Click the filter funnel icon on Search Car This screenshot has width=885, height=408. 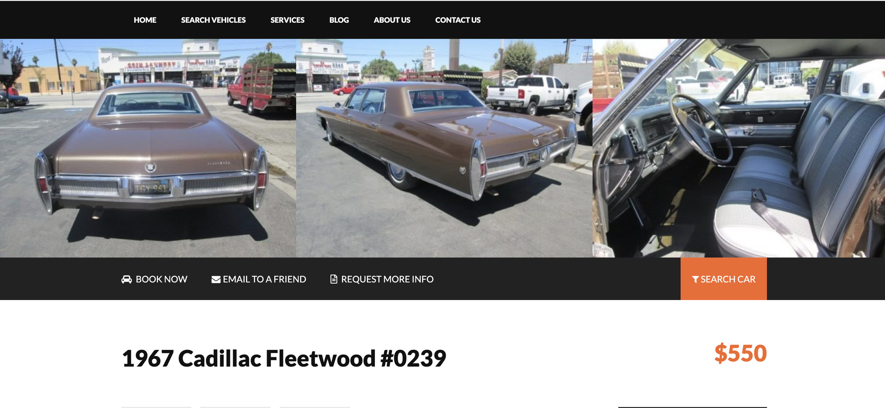695,279
